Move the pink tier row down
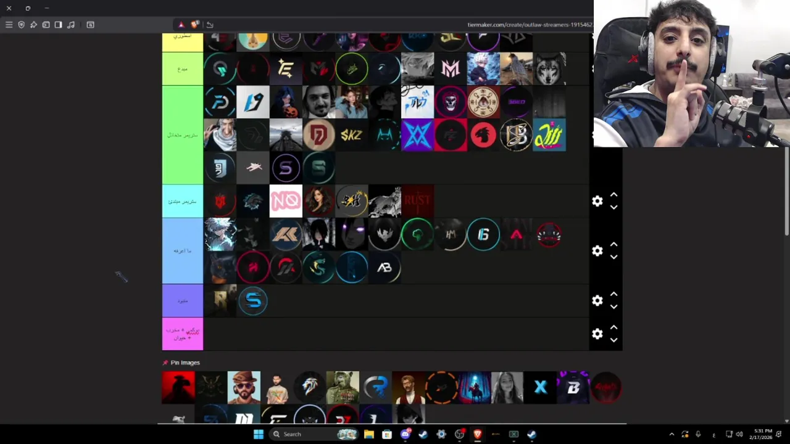 click(x=613, y=340)
